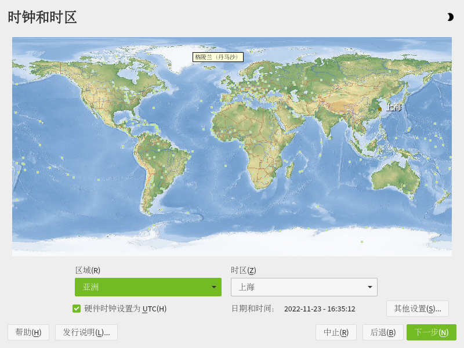Open 其他设置 to adjust date and time
The height and width of the screenshot is (348, 464).
[x=417, y=309]
